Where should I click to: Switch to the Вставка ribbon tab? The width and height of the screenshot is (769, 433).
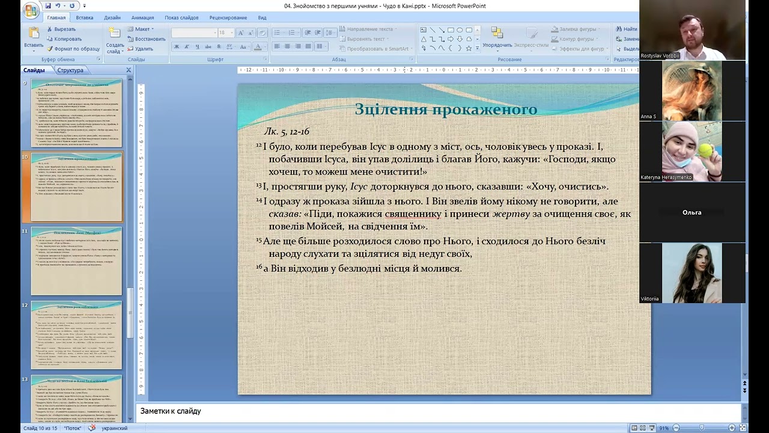[x=84, y=17]
